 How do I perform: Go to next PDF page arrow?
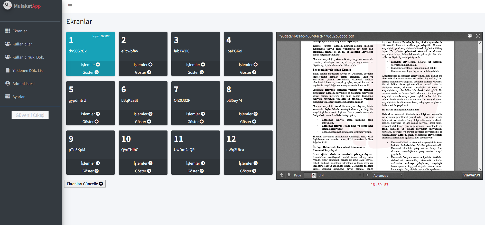tap(289, 175)
